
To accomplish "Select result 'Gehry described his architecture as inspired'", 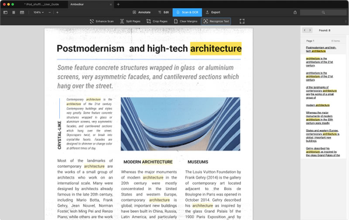I will coord(323,152).
